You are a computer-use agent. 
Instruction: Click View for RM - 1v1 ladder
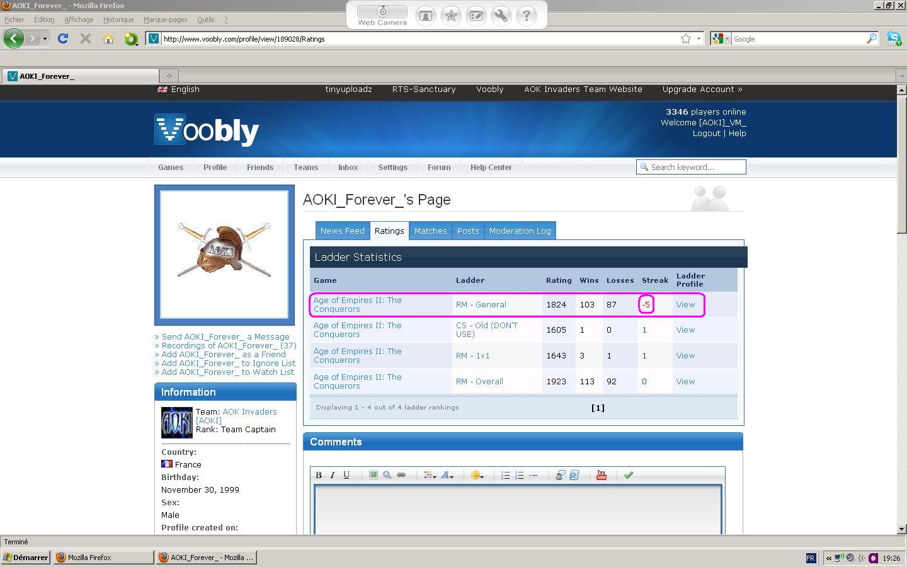685,355
